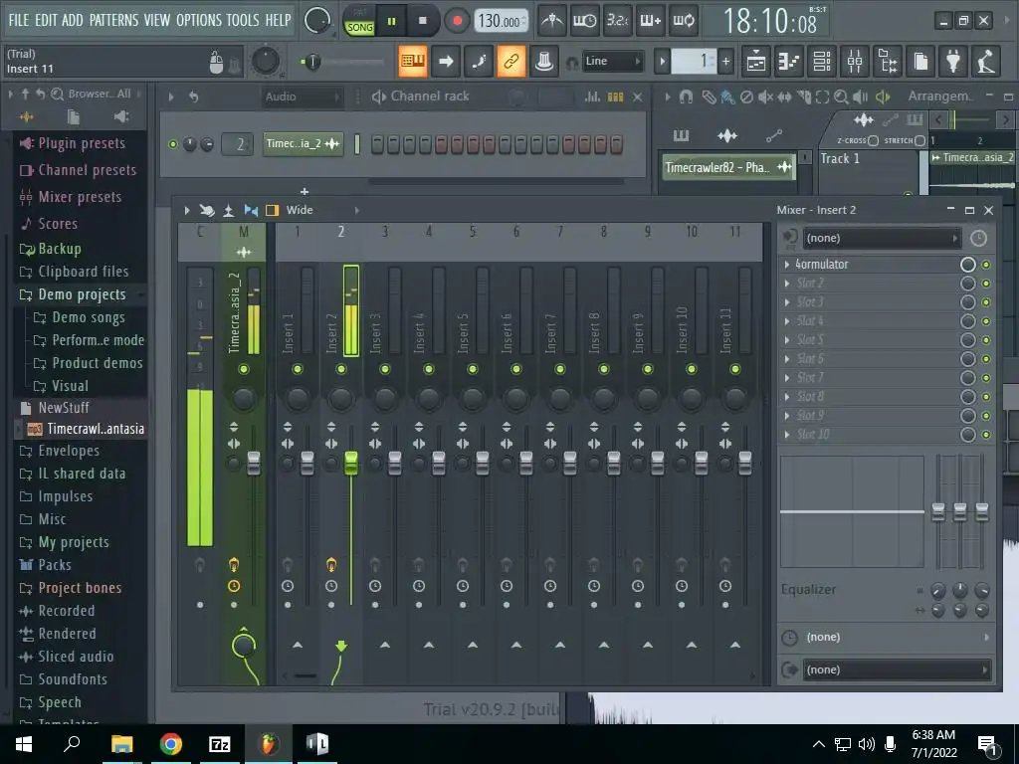Open the ADD menu
Image resolution: width=1019 pixels, height=764 pixels.
click(x=72, y=20)
